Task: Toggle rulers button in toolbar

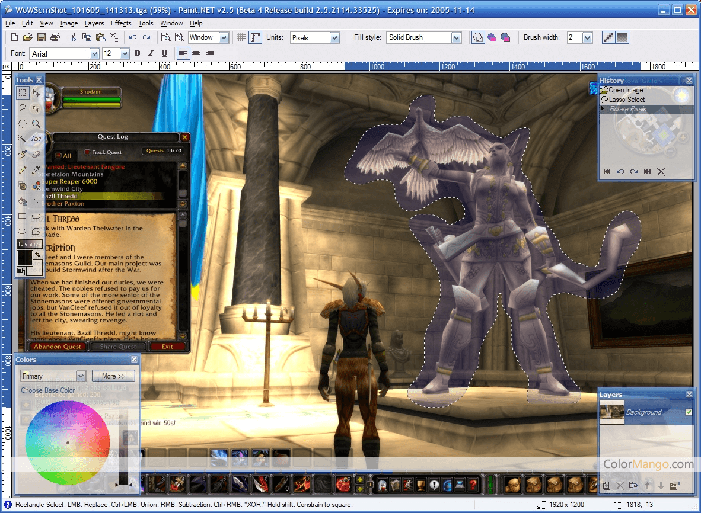Action: tap(255, 37)
